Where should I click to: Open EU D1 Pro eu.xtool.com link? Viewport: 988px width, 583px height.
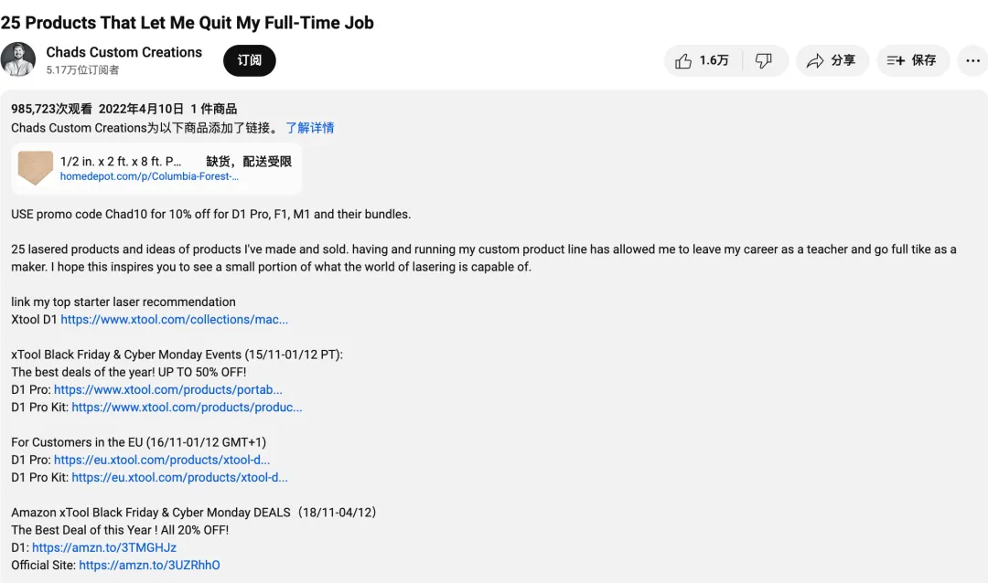pyautogui.click(x=162, y=461)
